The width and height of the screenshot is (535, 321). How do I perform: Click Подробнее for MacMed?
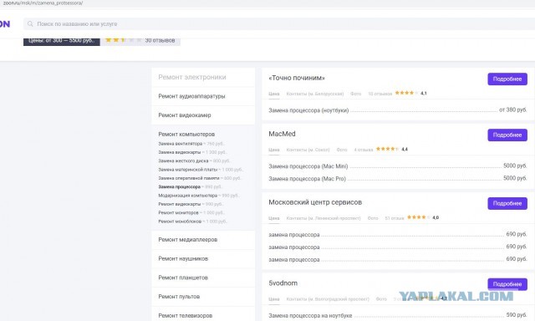tap(507, 135)
